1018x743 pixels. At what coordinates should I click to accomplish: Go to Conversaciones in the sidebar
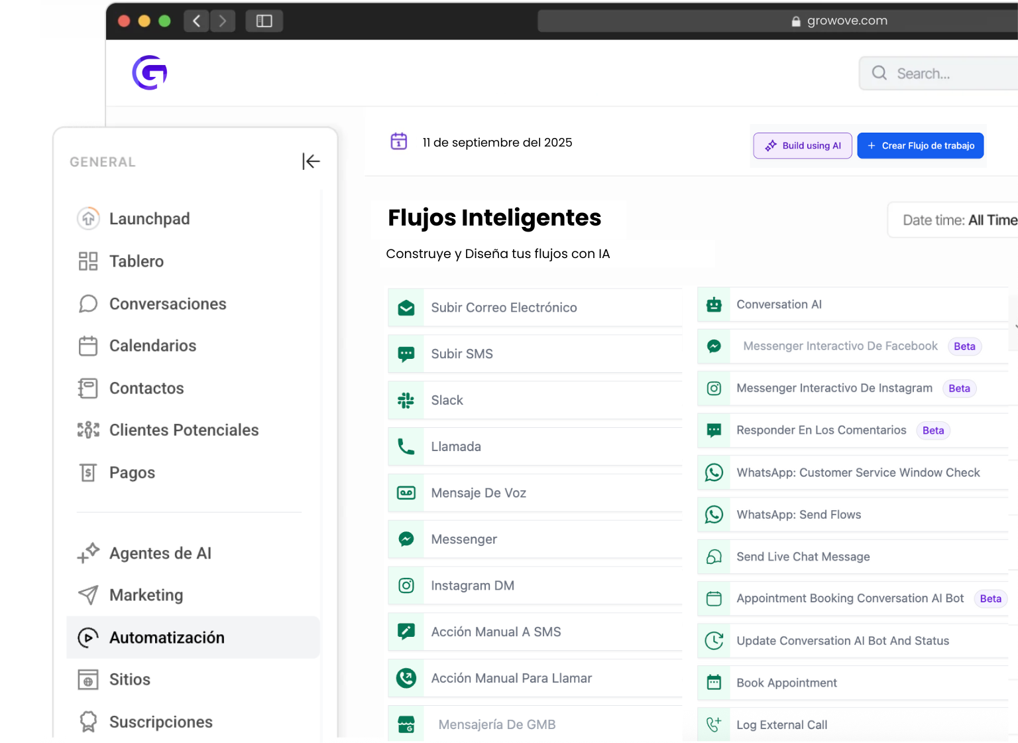pyautogui.click(x=167, y=304)
